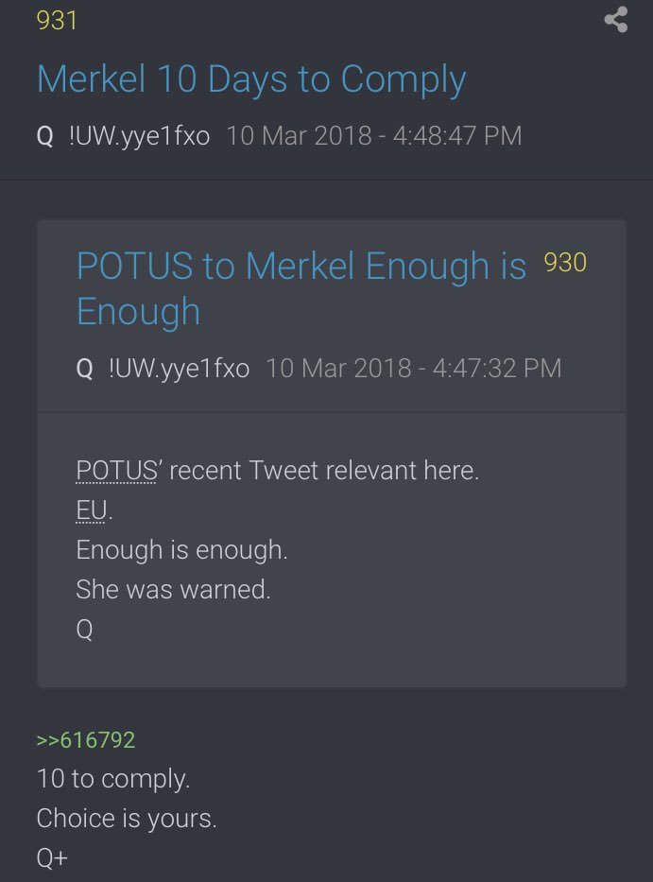
Task: Select the Q author name on post 931
Action: pyautogui.click(x=45, y=136)
